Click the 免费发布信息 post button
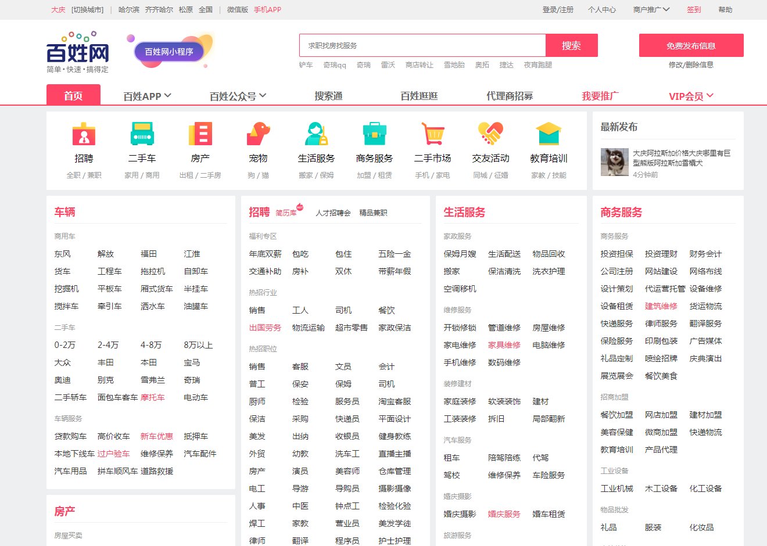Image resolution: width=767 pixels, height=546 pixels. click(x=691, y=45)
